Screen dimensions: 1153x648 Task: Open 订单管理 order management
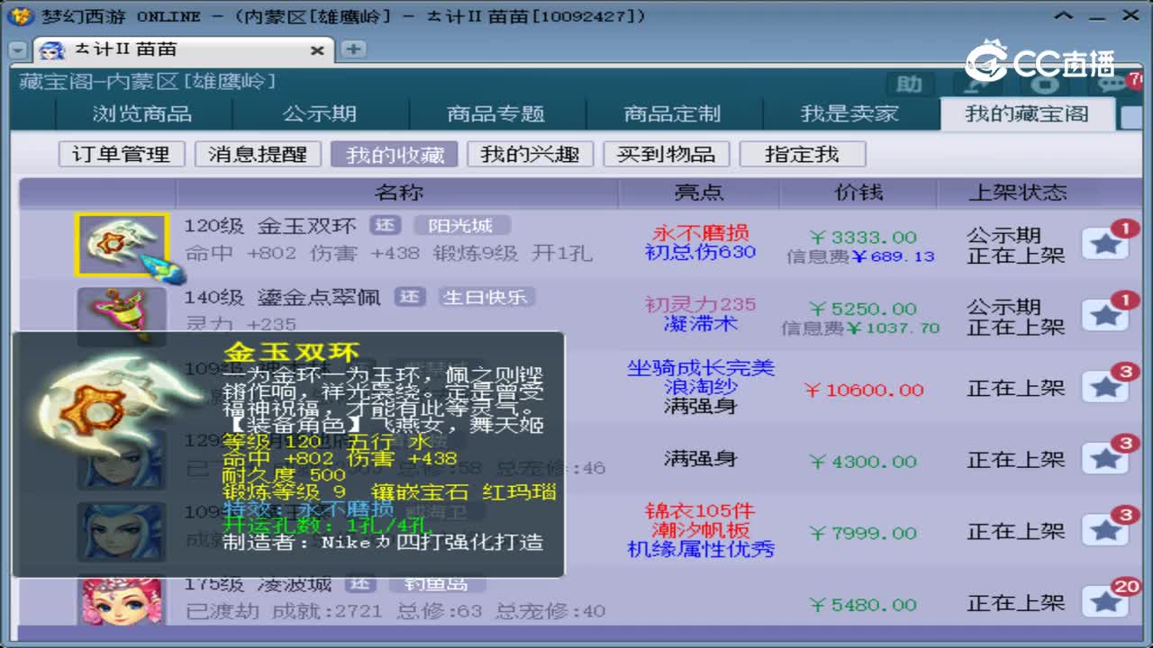pos(122,154)
